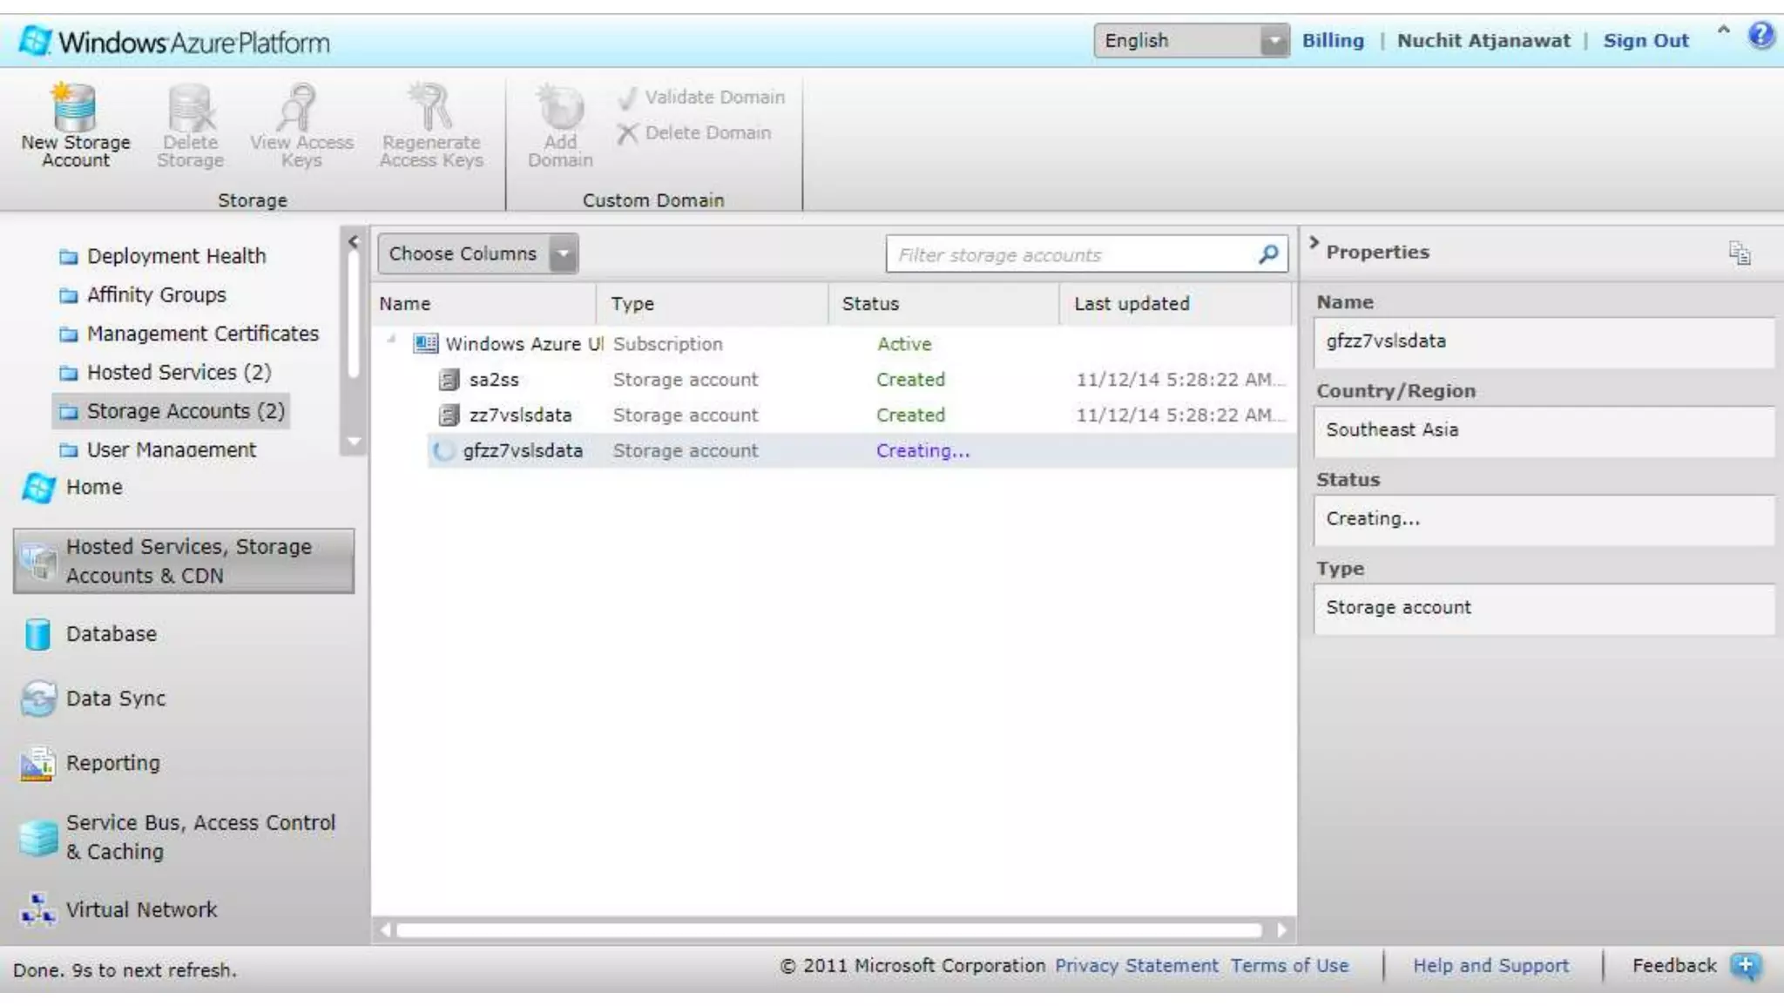Image resolution: width=1784 pixels, height=1006 pixels.
Task: Click the New Storage Account icon
Action: pos(75,108)
